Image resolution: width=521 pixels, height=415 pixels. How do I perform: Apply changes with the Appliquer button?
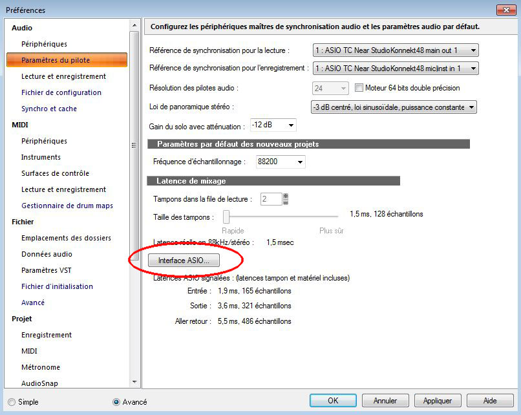pyautogui.click(x=438, y=400)
